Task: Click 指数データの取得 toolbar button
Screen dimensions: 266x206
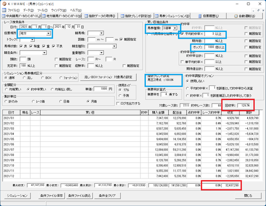Action: 99,16
